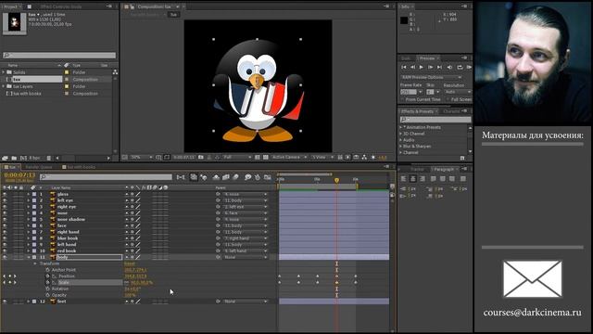Collapse the body layer twirl arrow
This screenshot has width=593, height=334.
tap(28, 257)
